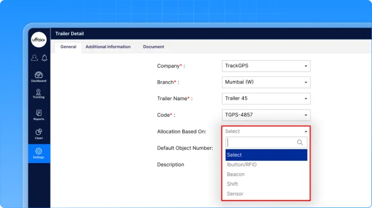
Task: Choose Beacon option in dropdown list
Action: tap(236, 174)
